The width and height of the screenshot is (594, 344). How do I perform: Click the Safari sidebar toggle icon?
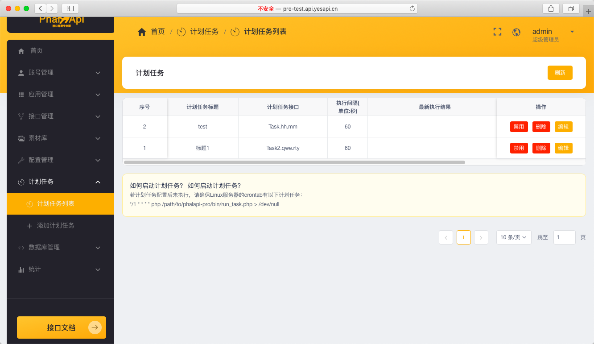[70, 8]
